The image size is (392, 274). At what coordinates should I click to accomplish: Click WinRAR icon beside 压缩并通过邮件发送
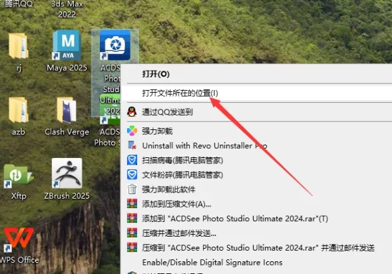tap(132, 233)
